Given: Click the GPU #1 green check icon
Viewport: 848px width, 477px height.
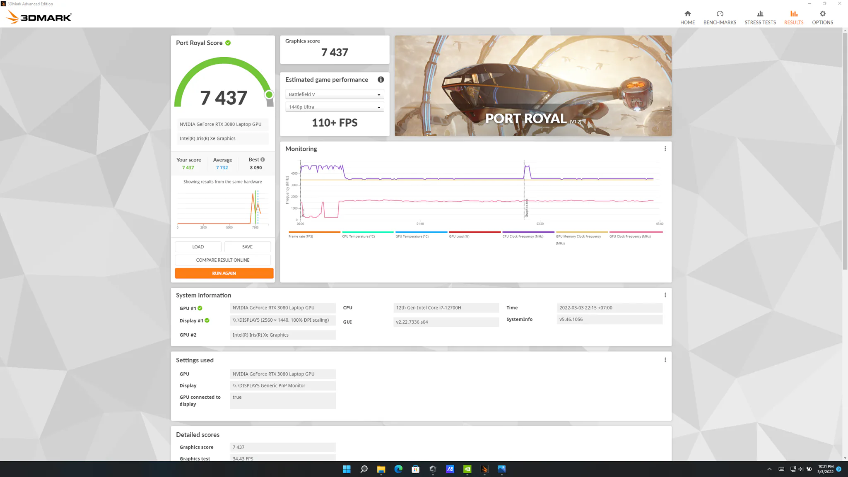Looking at the screenshot, I should pos(200,308).
